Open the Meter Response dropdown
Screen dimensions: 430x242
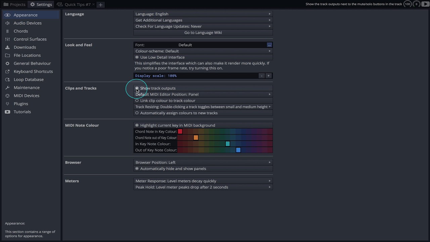point(203,181)
